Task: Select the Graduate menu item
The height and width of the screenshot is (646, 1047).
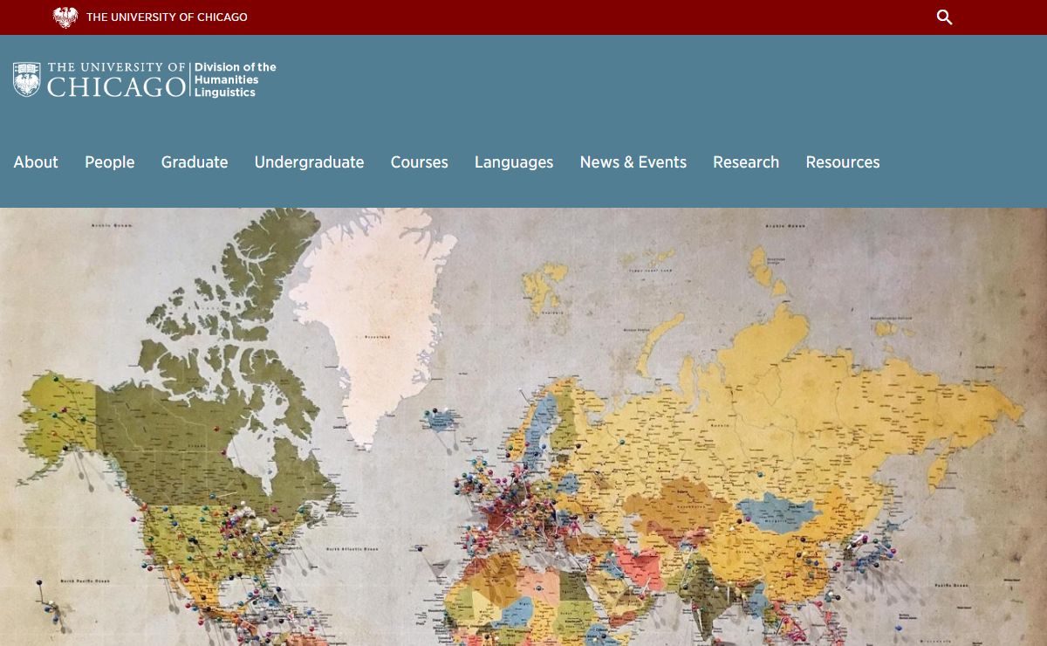Action: point(195,162)
